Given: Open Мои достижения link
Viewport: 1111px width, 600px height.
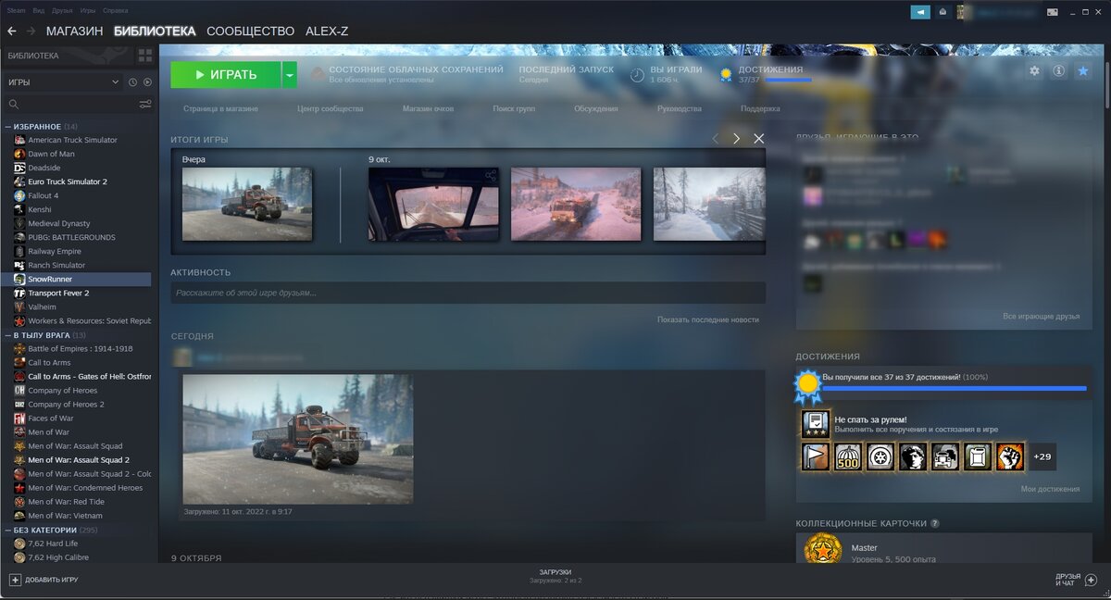Looking at the screenshot, I should (x=1050, y=489).
